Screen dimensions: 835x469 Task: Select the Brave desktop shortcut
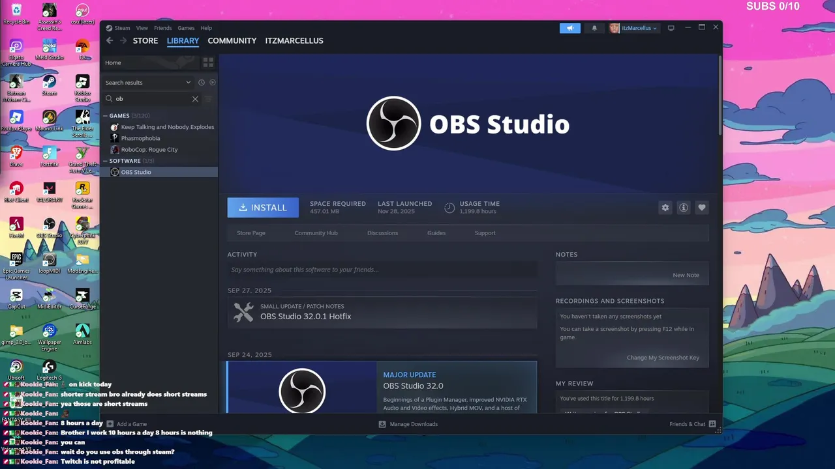[16, 156]
